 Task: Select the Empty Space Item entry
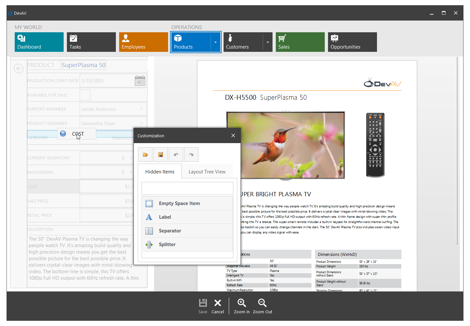click(187, 203)
